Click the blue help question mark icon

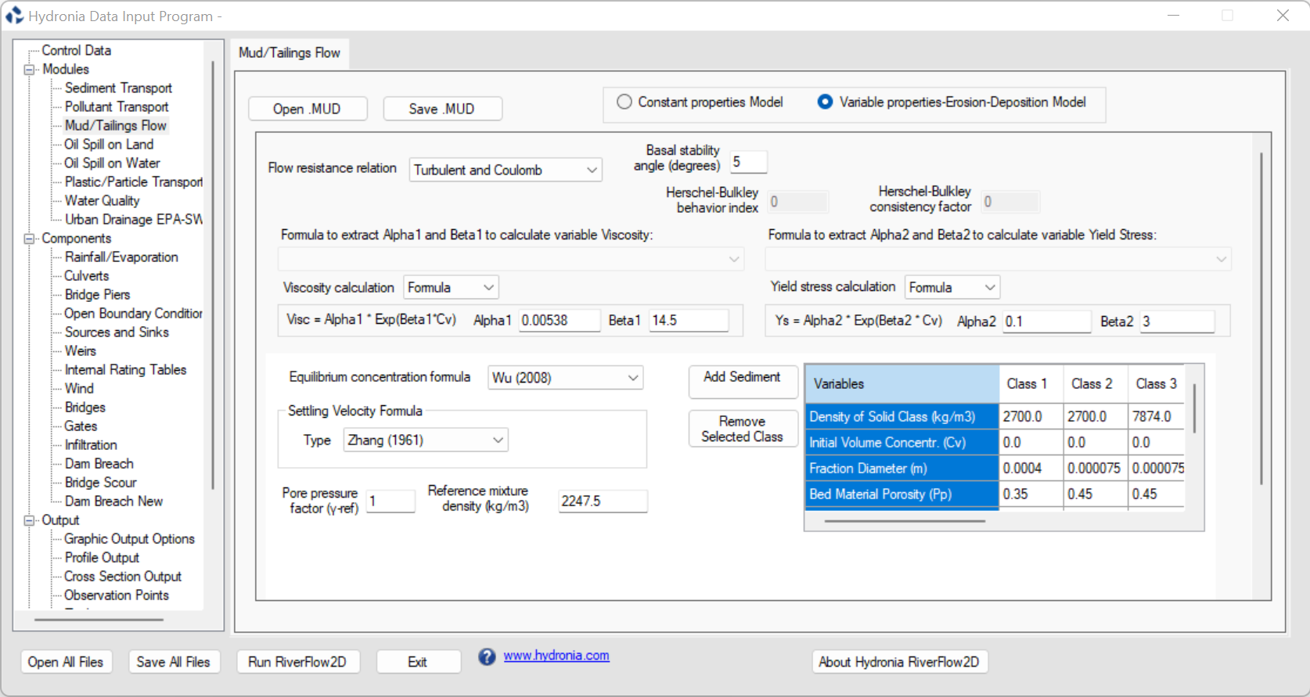[x=487, y=657]
